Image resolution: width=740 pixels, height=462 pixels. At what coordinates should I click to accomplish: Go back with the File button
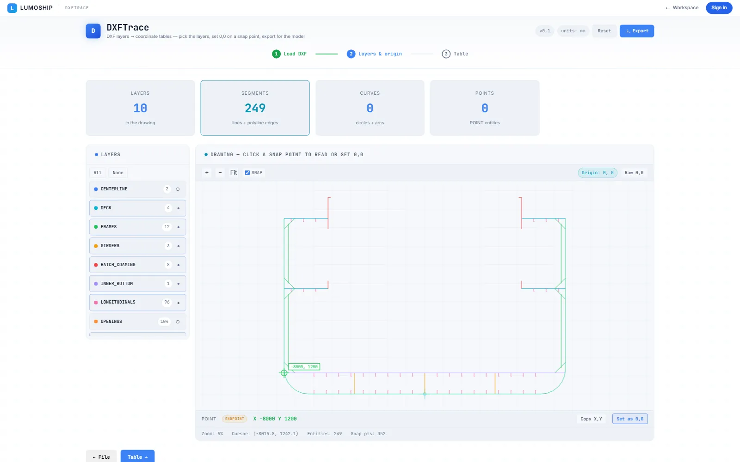coord(101,457)
